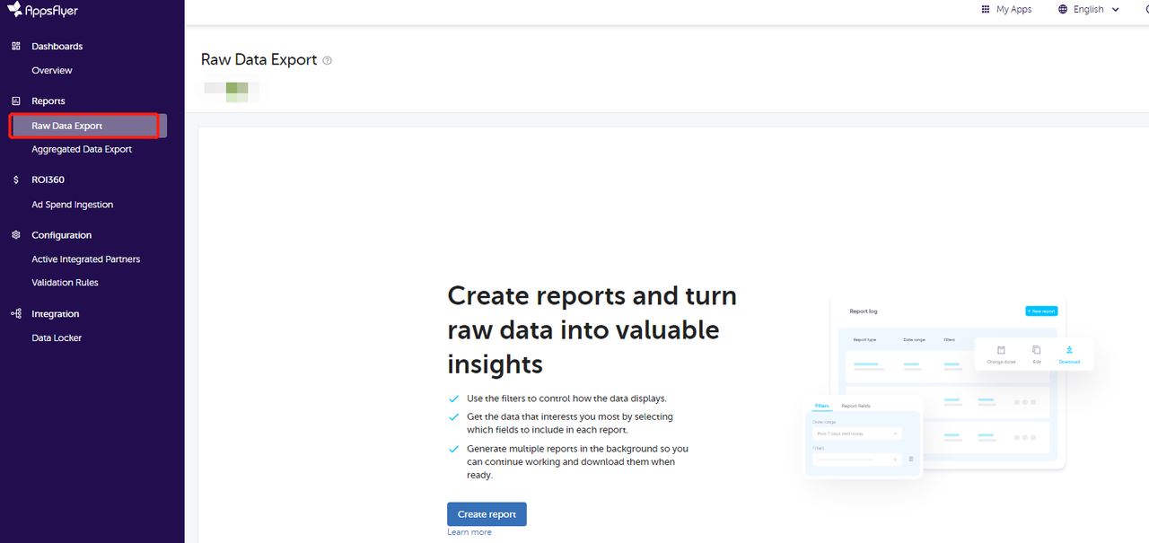Click the Configuration gear icon
The width and height of the screenshot is (1149, 543).
16,235
